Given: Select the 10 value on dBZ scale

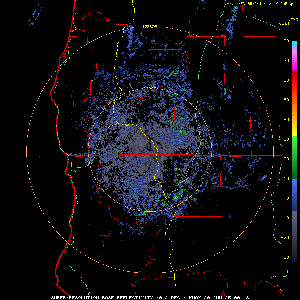Looking at the screenshot, I should click(286, 179).
